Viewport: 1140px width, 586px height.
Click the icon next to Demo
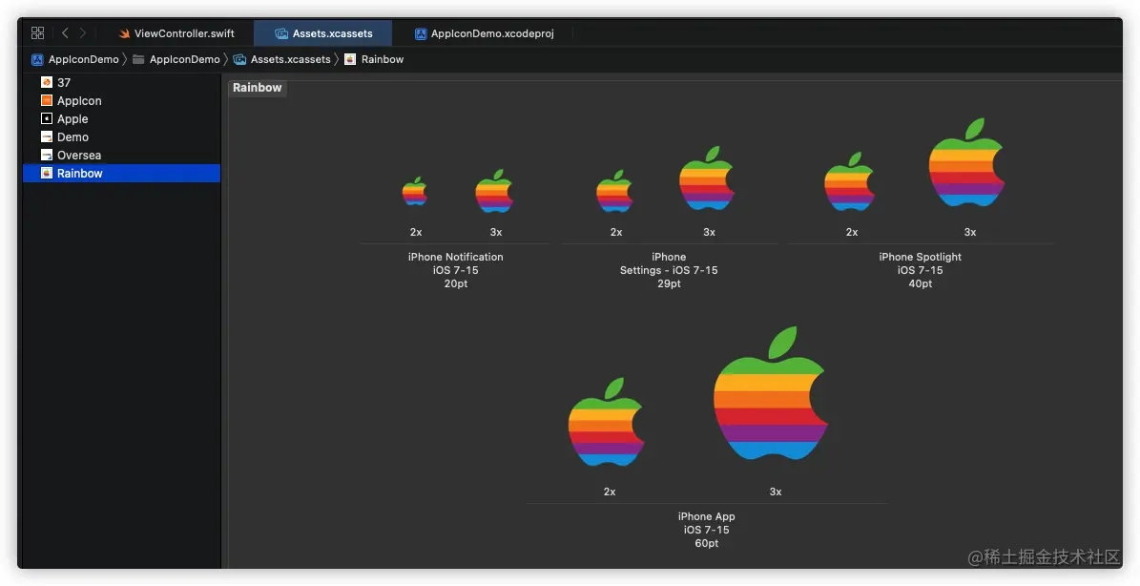pos(47,136)
